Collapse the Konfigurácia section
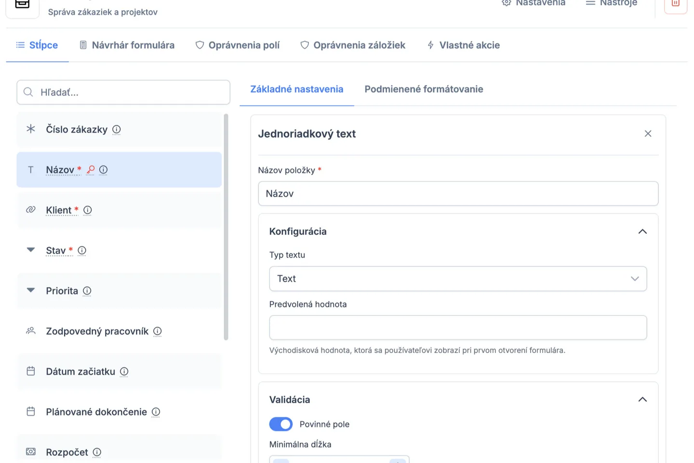Screen dimensions: 694x463 642,231
